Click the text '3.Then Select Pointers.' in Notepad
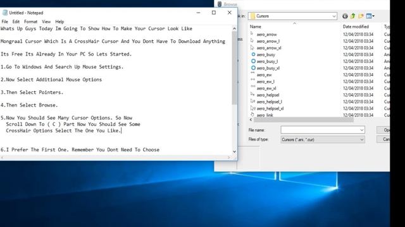The width and height of the screenshot is (405, 227). (32, 92)
